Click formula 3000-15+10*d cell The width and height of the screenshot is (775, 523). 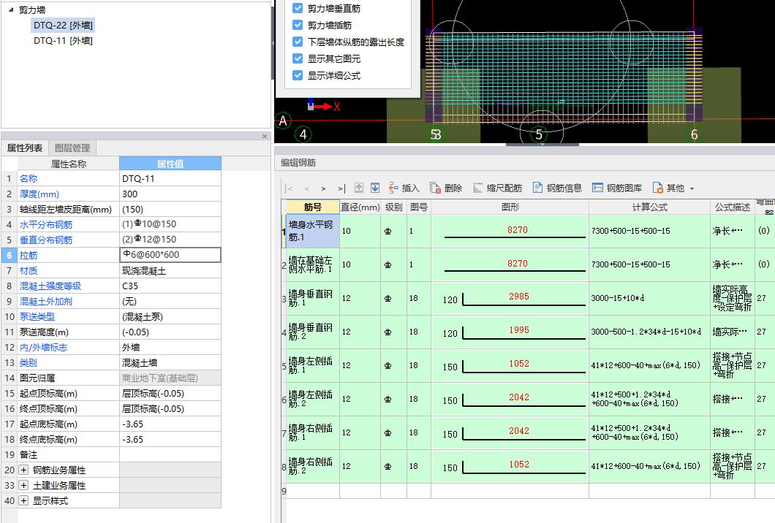tap(649, 298)
